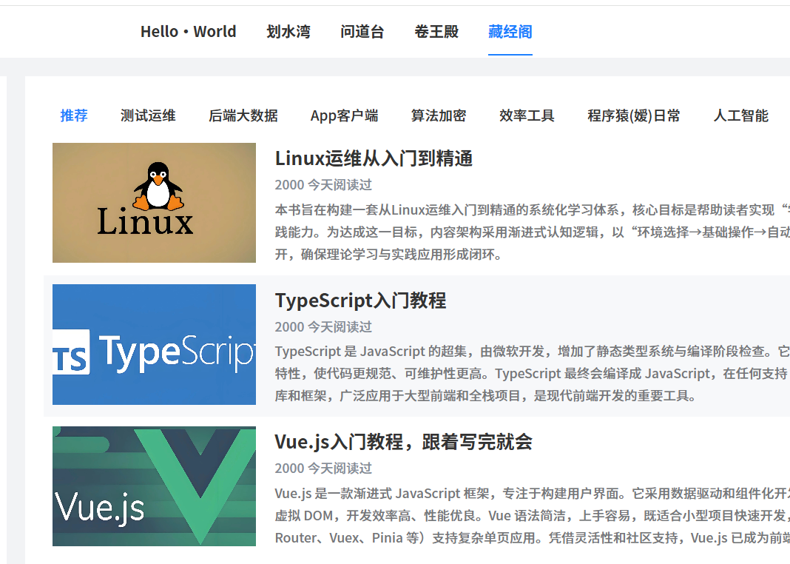Screen dimensions: 790x564
Task: Open the 效率工具 category
Action: coord(527,115)
